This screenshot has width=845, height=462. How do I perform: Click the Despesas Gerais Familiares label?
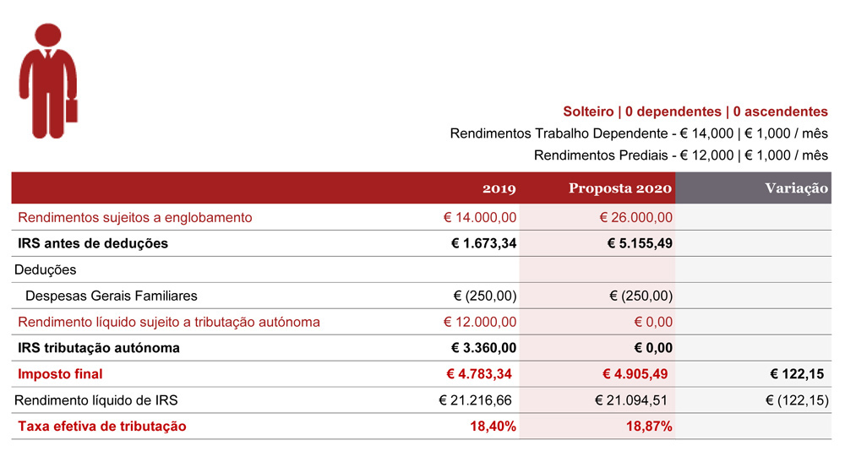coord(112,296)
